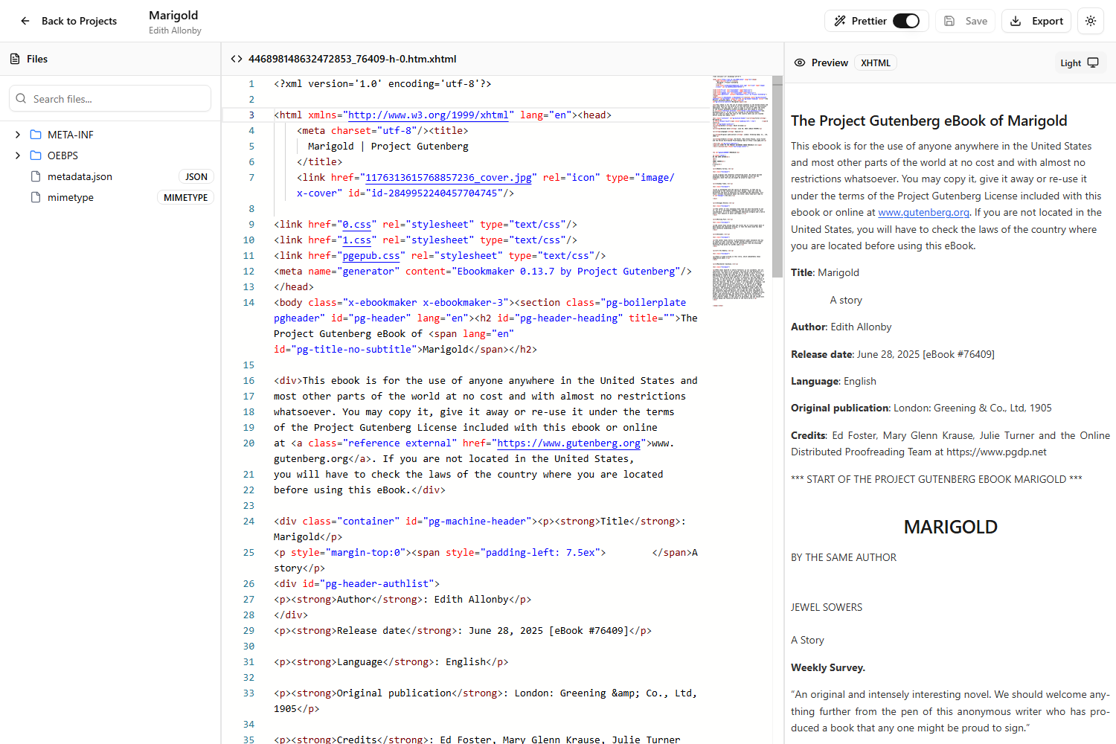Click the back arrow beside Back to Projects
This screenshot has width=1116, height=744.
coord(25,21)
